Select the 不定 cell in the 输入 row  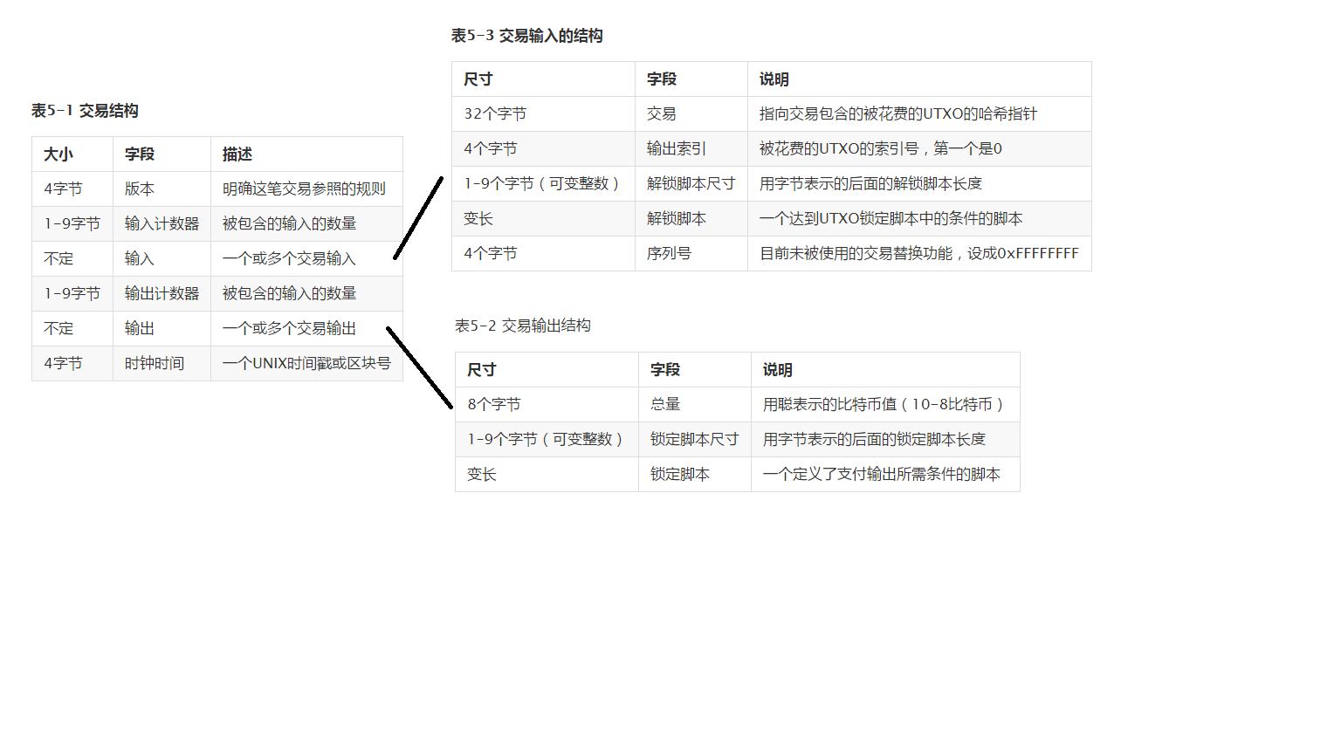click(72, 259)
